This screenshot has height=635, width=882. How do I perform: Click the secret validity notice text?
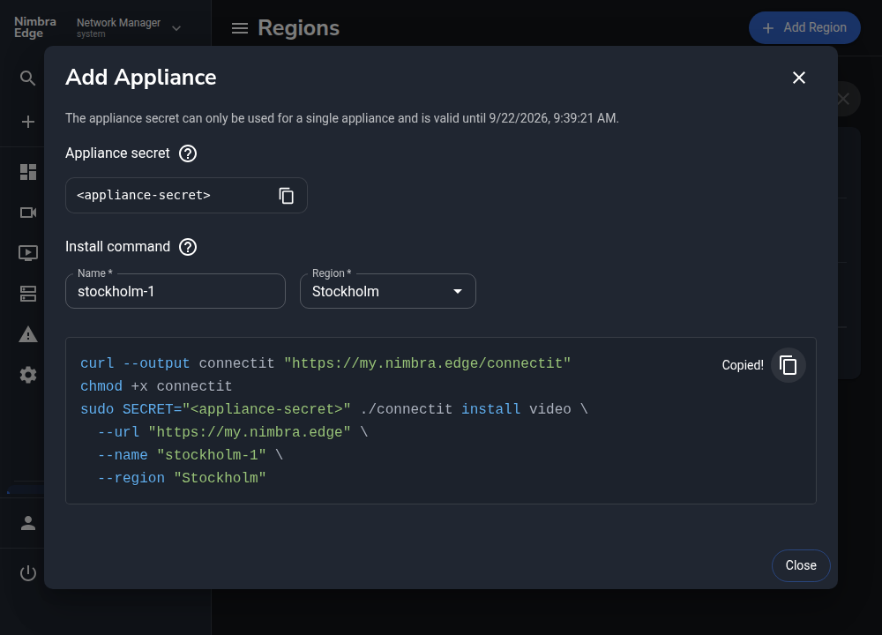[342, 119]
